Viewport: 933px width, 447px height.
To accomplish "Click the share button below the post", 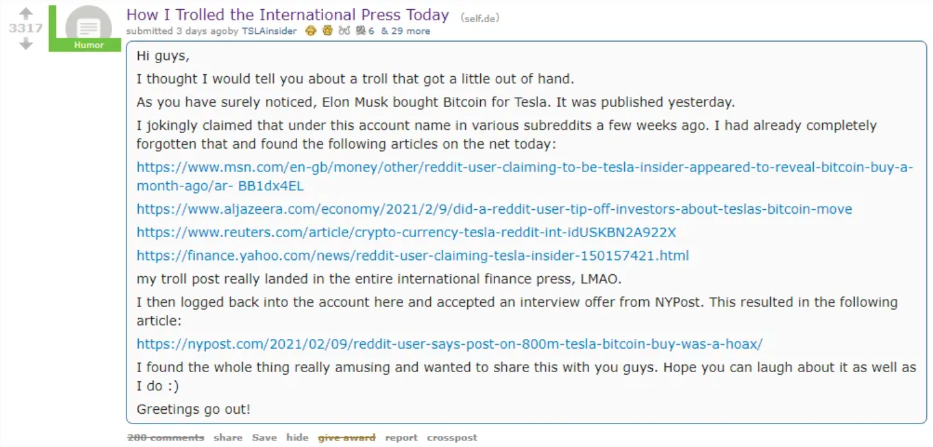I will pyautogui.click(x=228, y=438).
